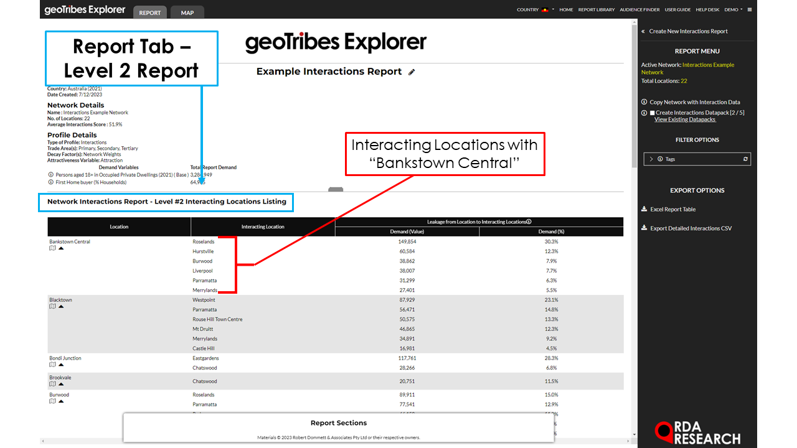Click Copy Network with Interaction Data

(x=695, y=102)
